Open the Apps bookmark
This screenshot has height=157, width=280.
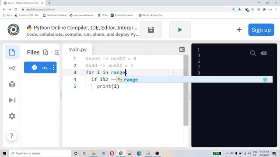7,15
